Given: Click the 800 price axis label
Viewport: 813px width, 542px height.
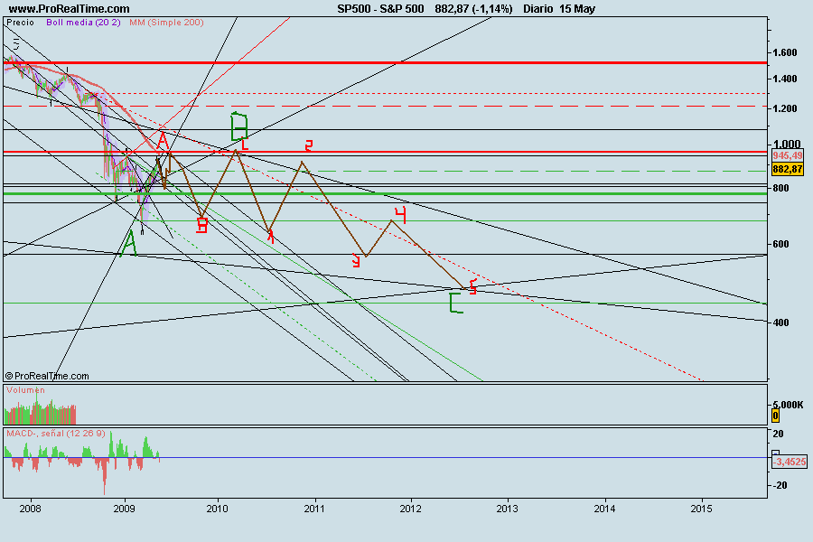Looking at the screenshot, I should (x=780, y=188).
